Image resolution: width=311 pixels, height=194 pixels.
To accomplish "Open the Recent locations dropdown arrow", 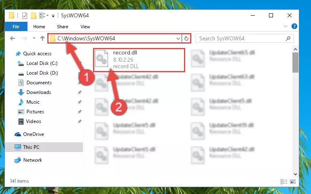I will [34, 38].
